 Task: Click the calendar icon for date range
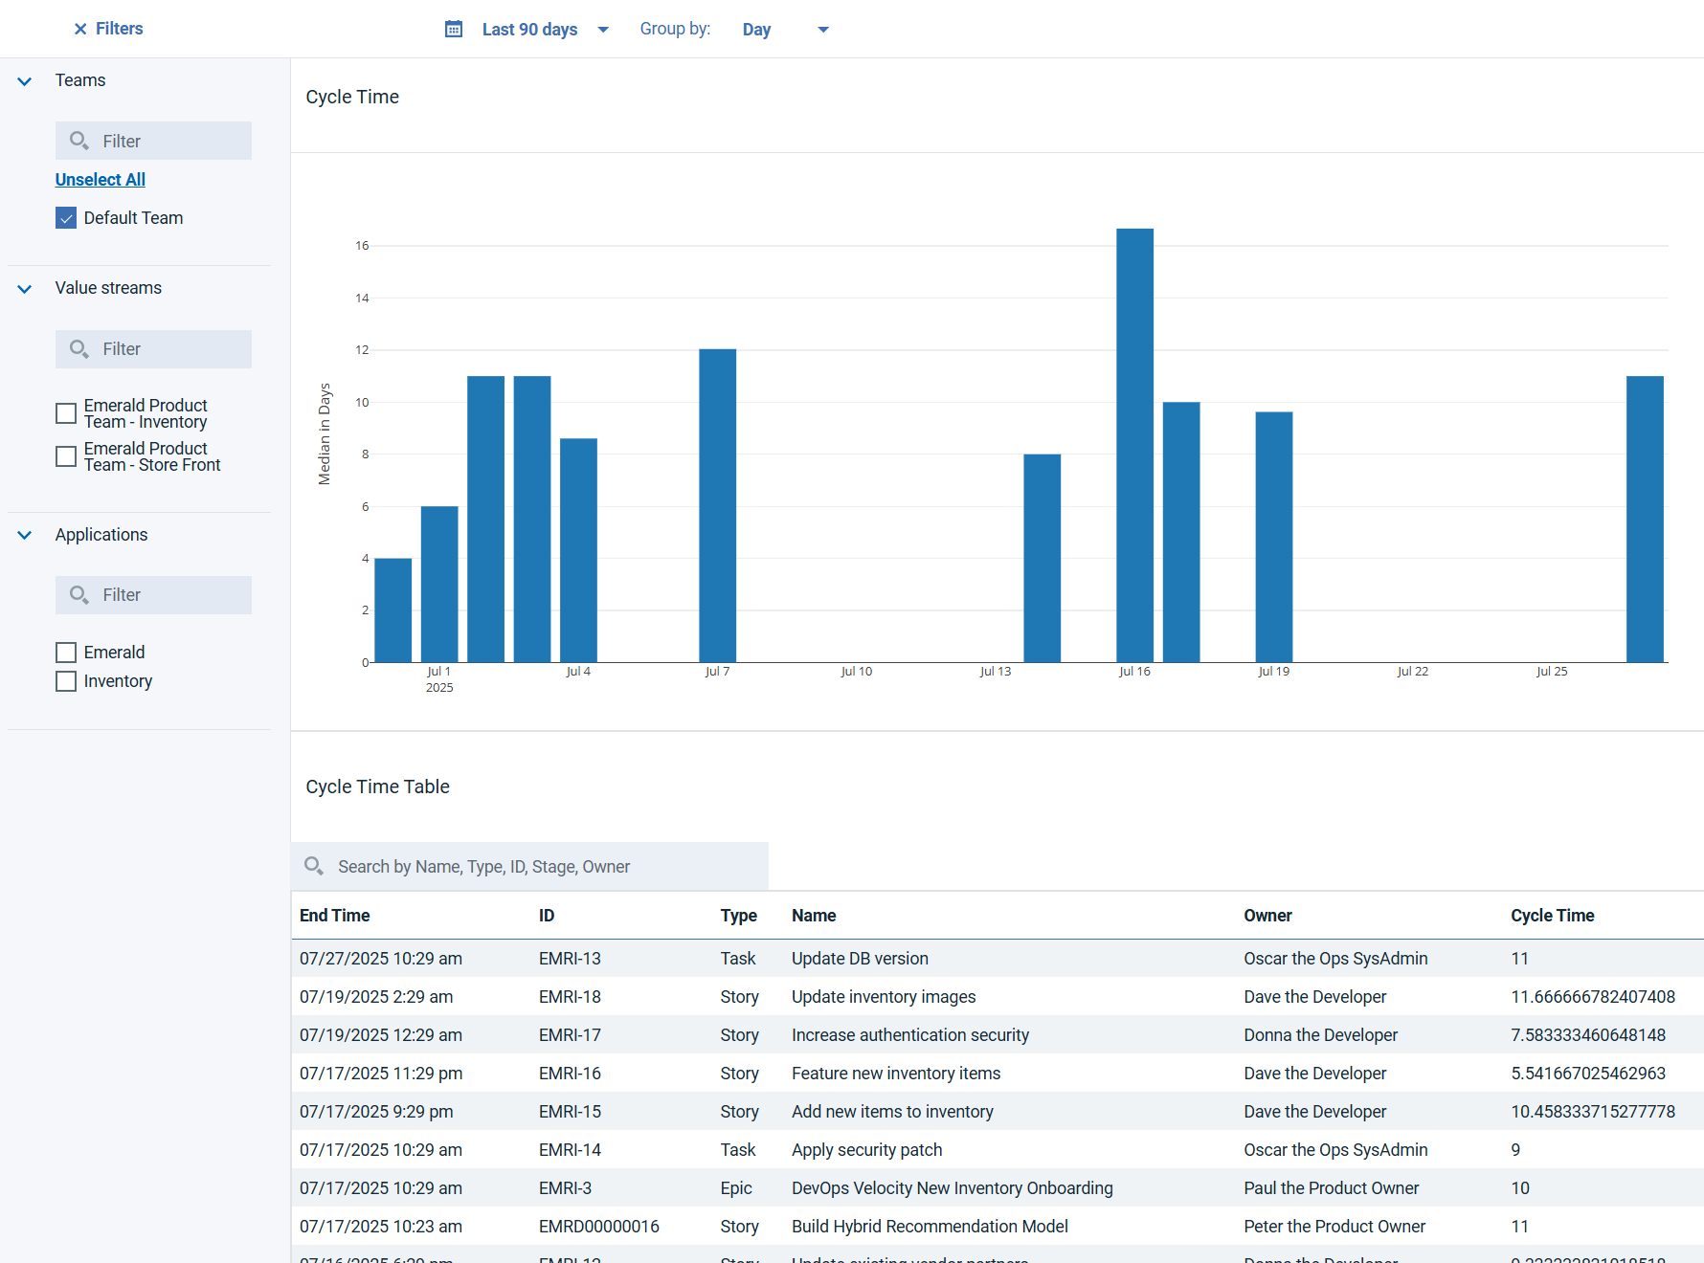[454, 29]
